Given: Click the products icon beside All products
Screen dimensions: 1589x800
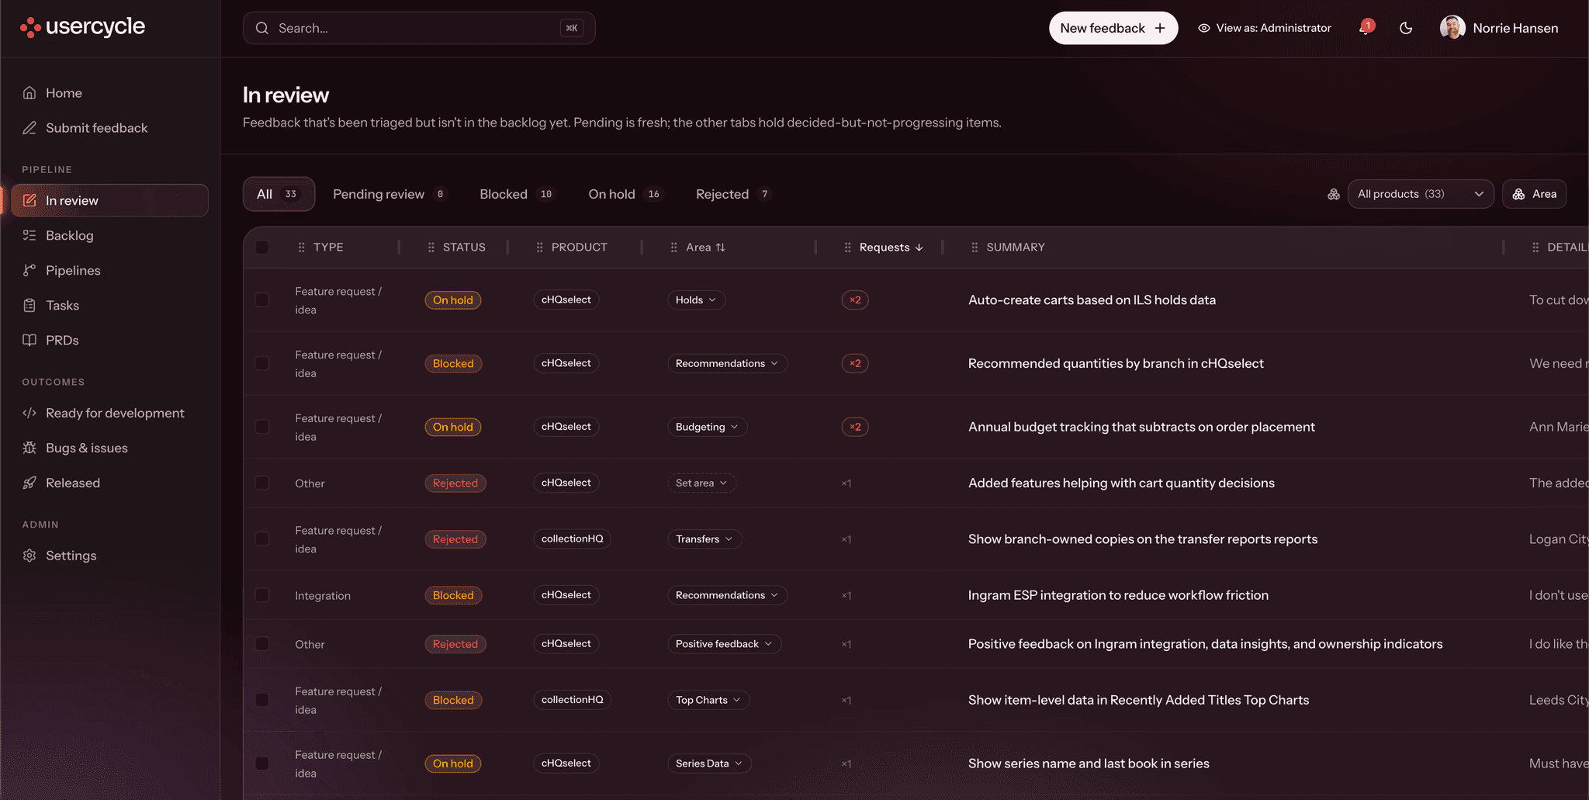Looking at the screenshot, I should pos(1334,194).
